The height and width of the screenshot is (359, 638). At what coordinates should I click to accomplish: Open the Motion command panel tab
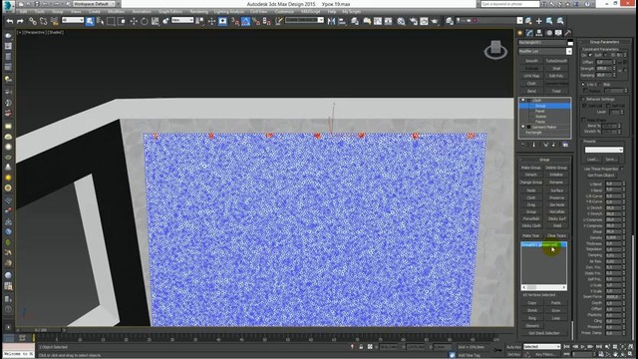click(549, 33)
